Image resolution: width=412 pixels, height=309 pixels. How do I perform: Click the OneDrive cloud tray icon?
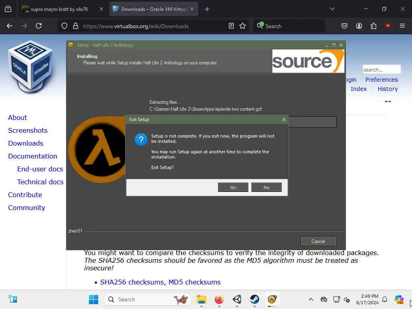[324, 299]
